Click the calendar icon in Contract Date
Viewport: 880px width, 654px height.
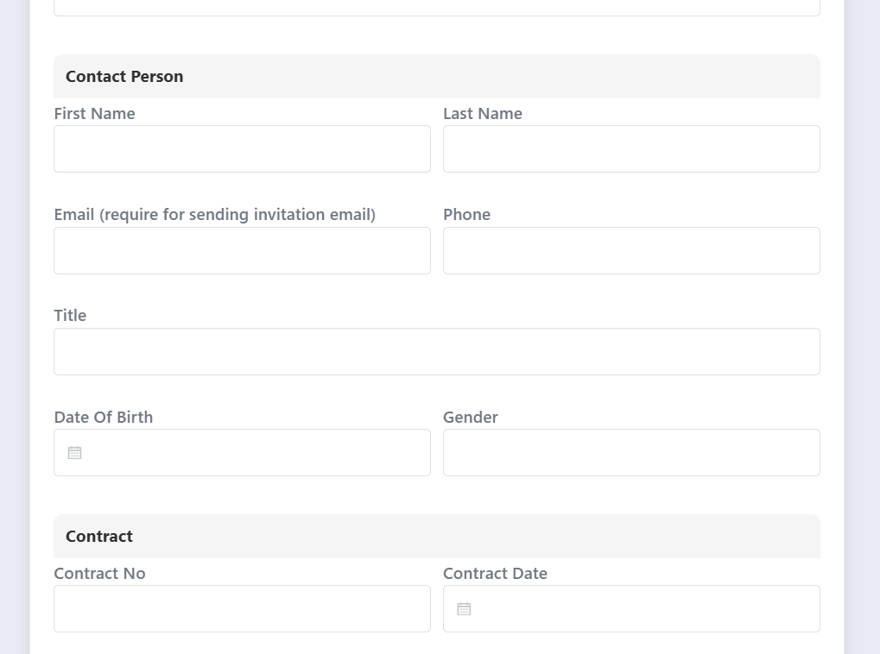(464, 609)
